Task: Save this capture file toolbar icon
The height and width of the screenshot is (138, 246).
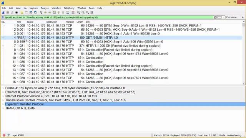Action: [x=27, y=13]
